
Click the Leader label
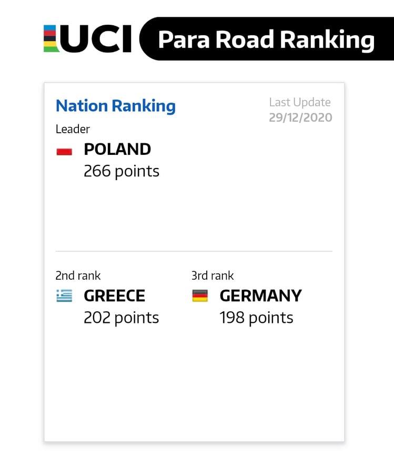[x=73, y=129]
